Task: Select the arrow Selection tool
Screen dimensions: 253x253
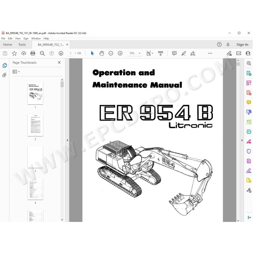Action: click(92, 53)
